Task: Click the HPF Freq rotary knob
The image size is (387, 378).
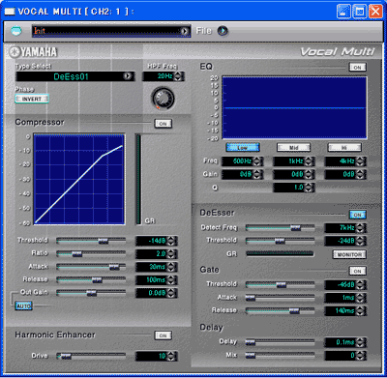Action: (x=163, y=98)
